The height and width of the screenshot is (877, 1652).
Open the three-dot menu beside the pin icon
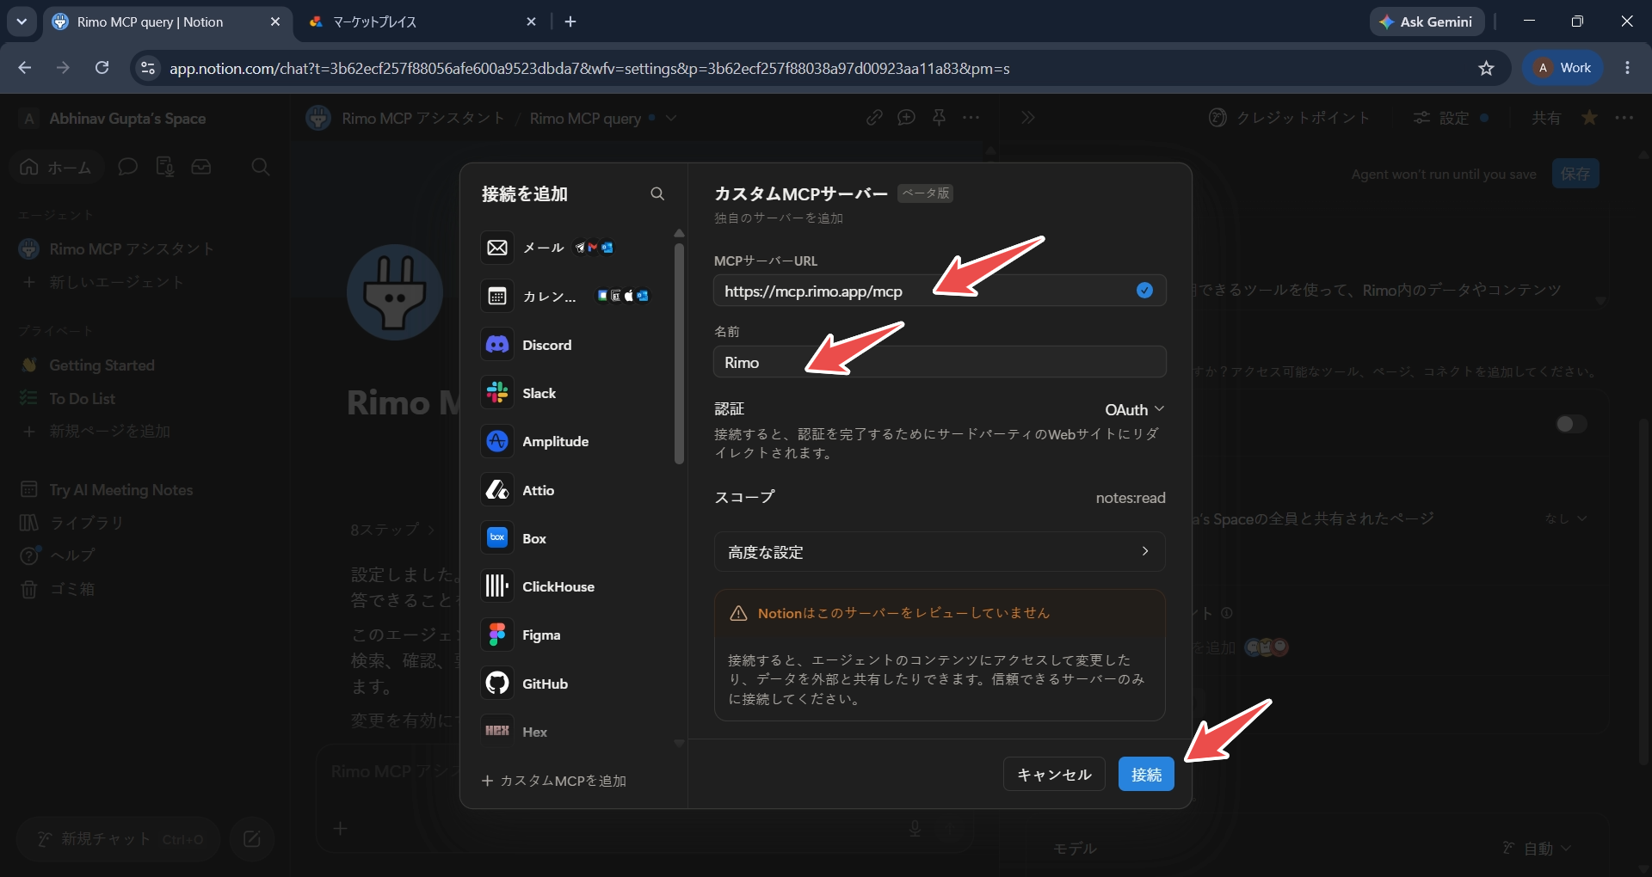click(x=971, y=118)
